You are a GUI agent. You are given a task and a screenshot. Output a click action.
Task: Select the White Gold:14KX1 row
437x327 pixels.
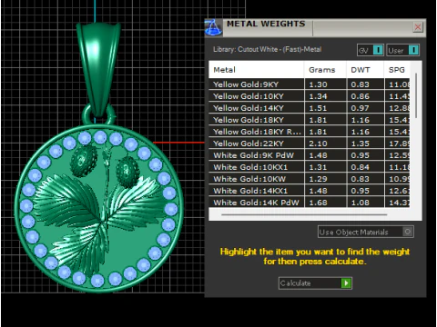click(x=310, y=191)
